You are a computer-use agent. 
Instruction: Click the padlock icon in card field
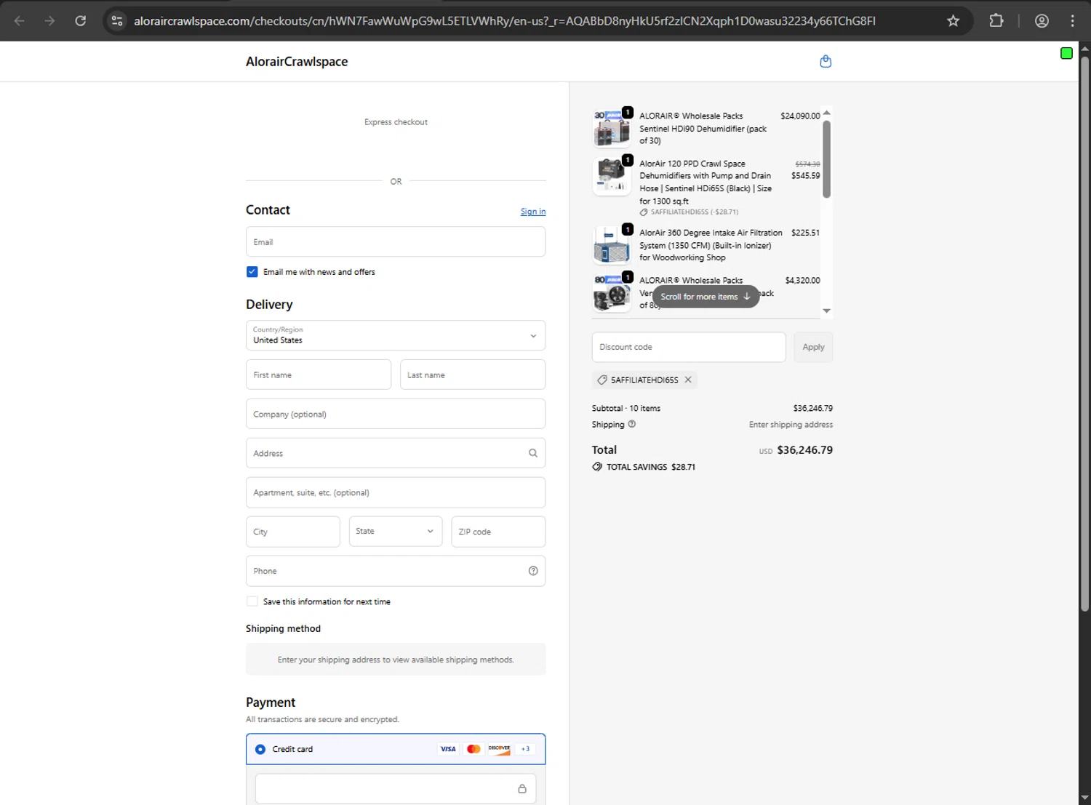tap(522, 788)
